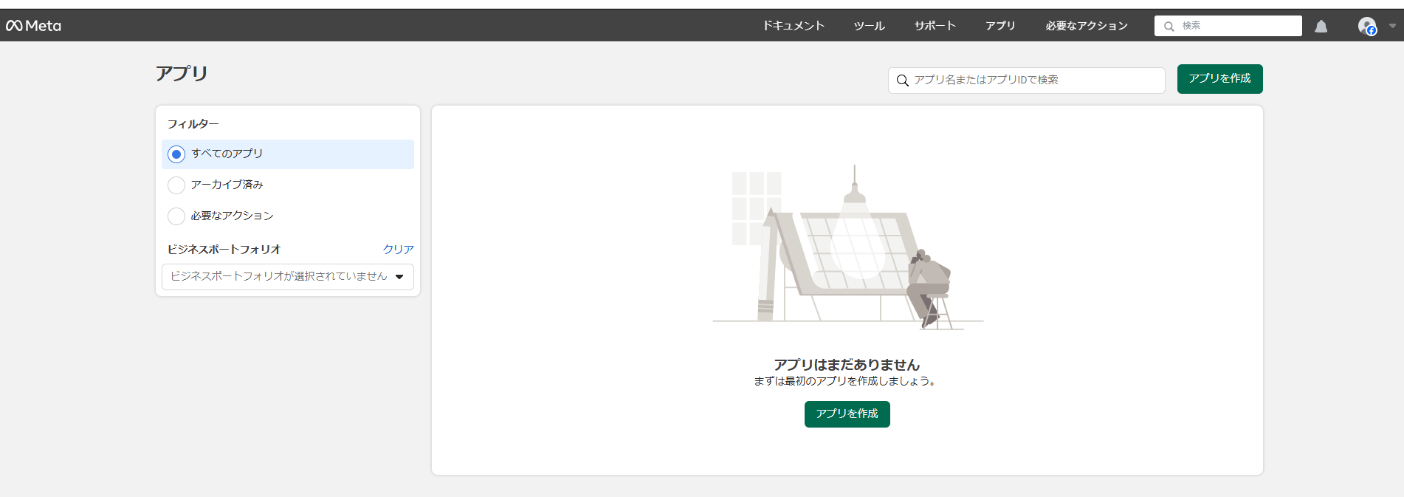Open the ツール menu
The image size is (1404, 497).
click(869, 26)
